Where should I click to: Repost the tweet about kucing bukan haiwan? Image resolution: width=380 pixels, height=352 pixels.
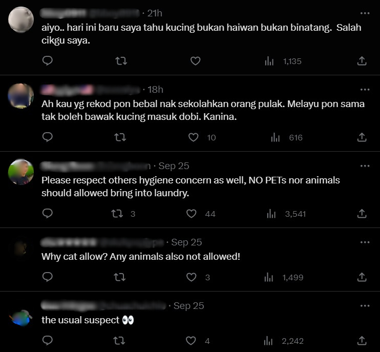tap(121, 61)
